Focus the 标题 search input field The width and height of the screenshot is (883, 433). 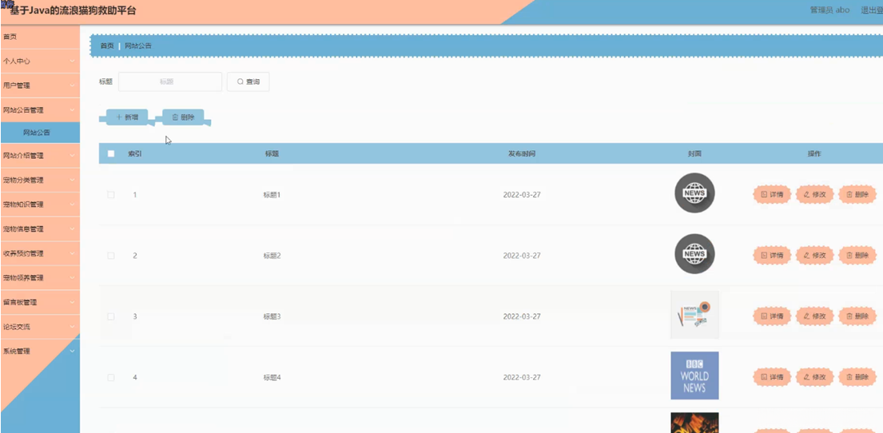(170, 81)
